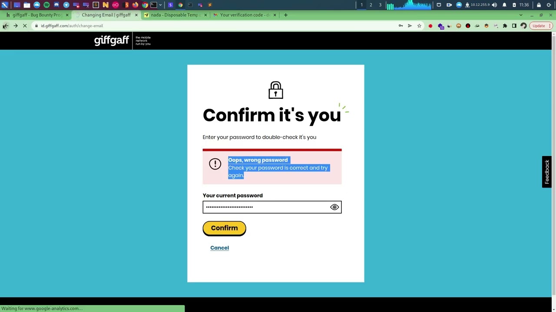Stop loading the page
The image size is (556, 312).
tap(25, 26)
